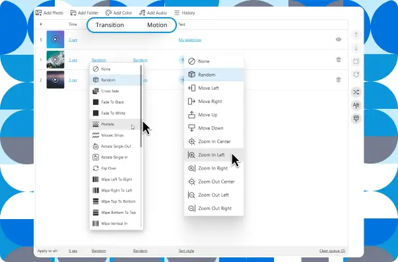Screen dimensions: 398x262
Task: Select Wipe Right To Left transition
Action: (115, 191)
